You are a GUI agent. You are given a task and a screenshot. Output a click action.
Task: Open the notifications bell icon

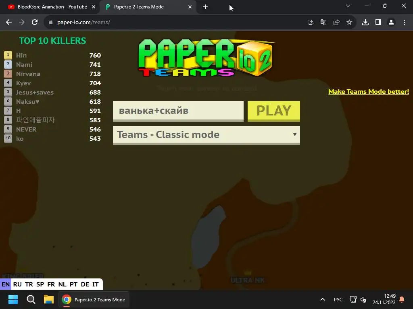click(x=402, y=299)
